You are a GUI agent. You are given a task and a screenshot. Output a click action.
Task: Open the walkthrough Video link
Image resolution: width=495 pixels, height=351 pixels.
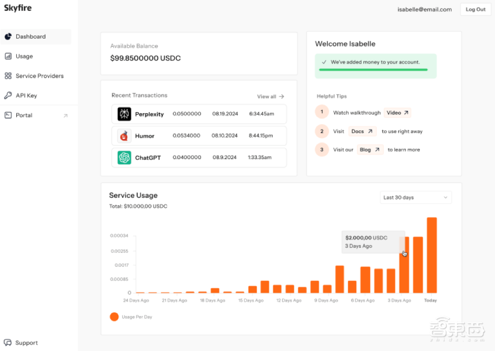(398, 113)
